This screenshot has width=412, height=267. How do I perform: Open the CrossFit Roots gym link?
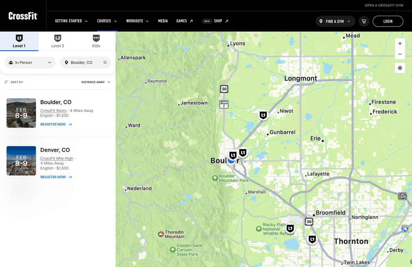click(54, 111)
